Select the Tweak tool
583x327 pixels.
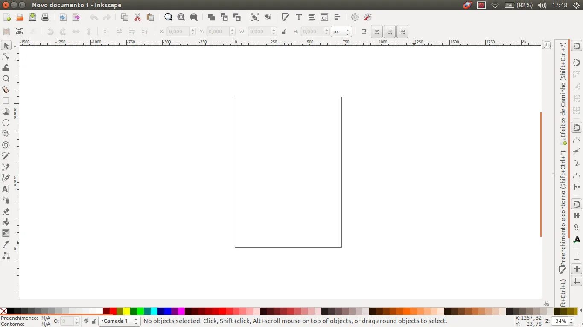tap(6, 68)
